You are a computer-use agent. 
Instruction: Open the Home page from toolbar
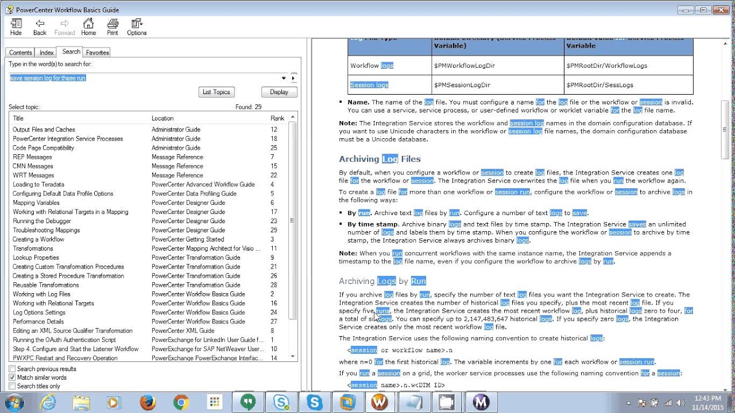pos(88,27)
